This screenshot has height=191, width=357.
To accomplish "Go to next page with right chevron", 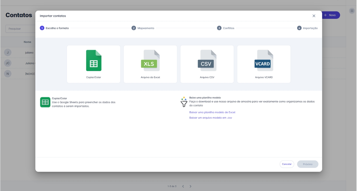I will click(191, 186).
